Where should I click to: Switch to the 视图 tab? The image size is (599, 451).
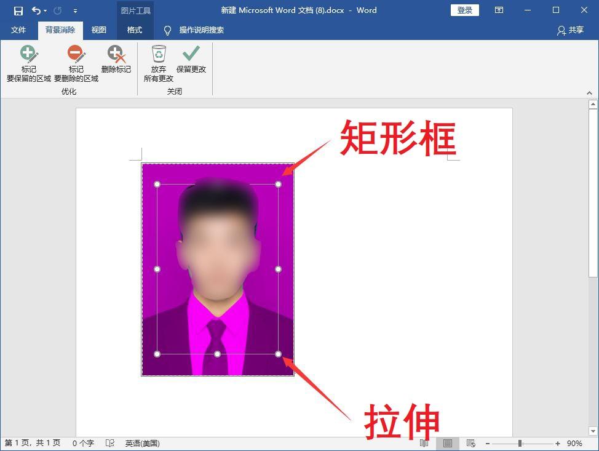99,30
